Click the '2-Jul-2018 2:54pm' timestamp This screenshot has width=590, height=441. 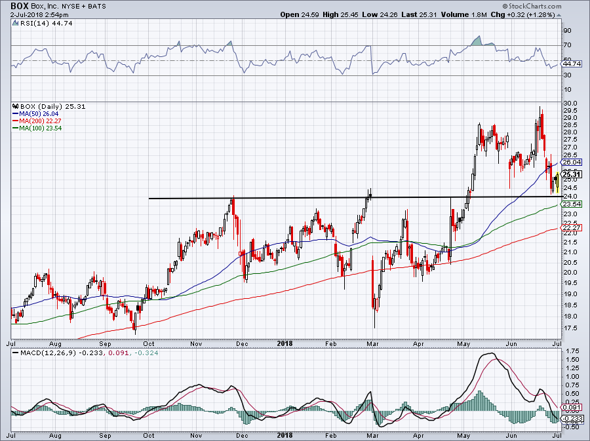click(x=39, y=15)
